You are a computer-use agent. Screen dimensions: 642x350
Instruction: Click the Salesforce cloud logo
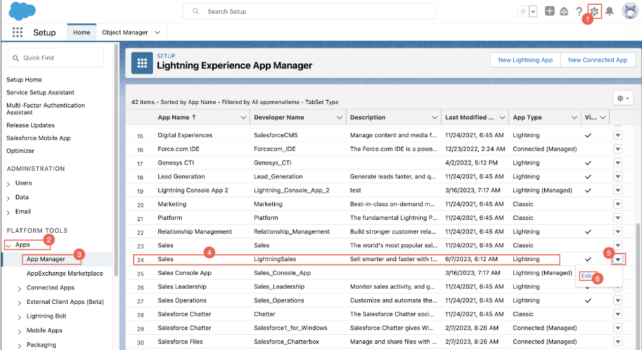click(22, 10)
